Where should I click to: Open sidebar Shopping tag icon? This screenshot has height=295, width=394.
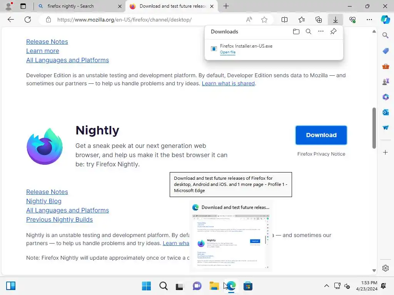click(386, 51)
